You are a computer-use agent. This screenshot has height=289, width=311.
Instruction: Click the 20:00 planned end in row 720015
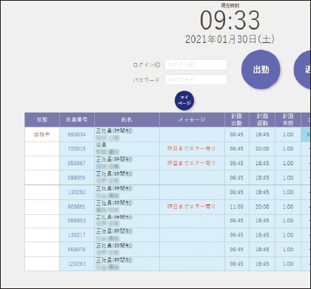coord(262,149)
